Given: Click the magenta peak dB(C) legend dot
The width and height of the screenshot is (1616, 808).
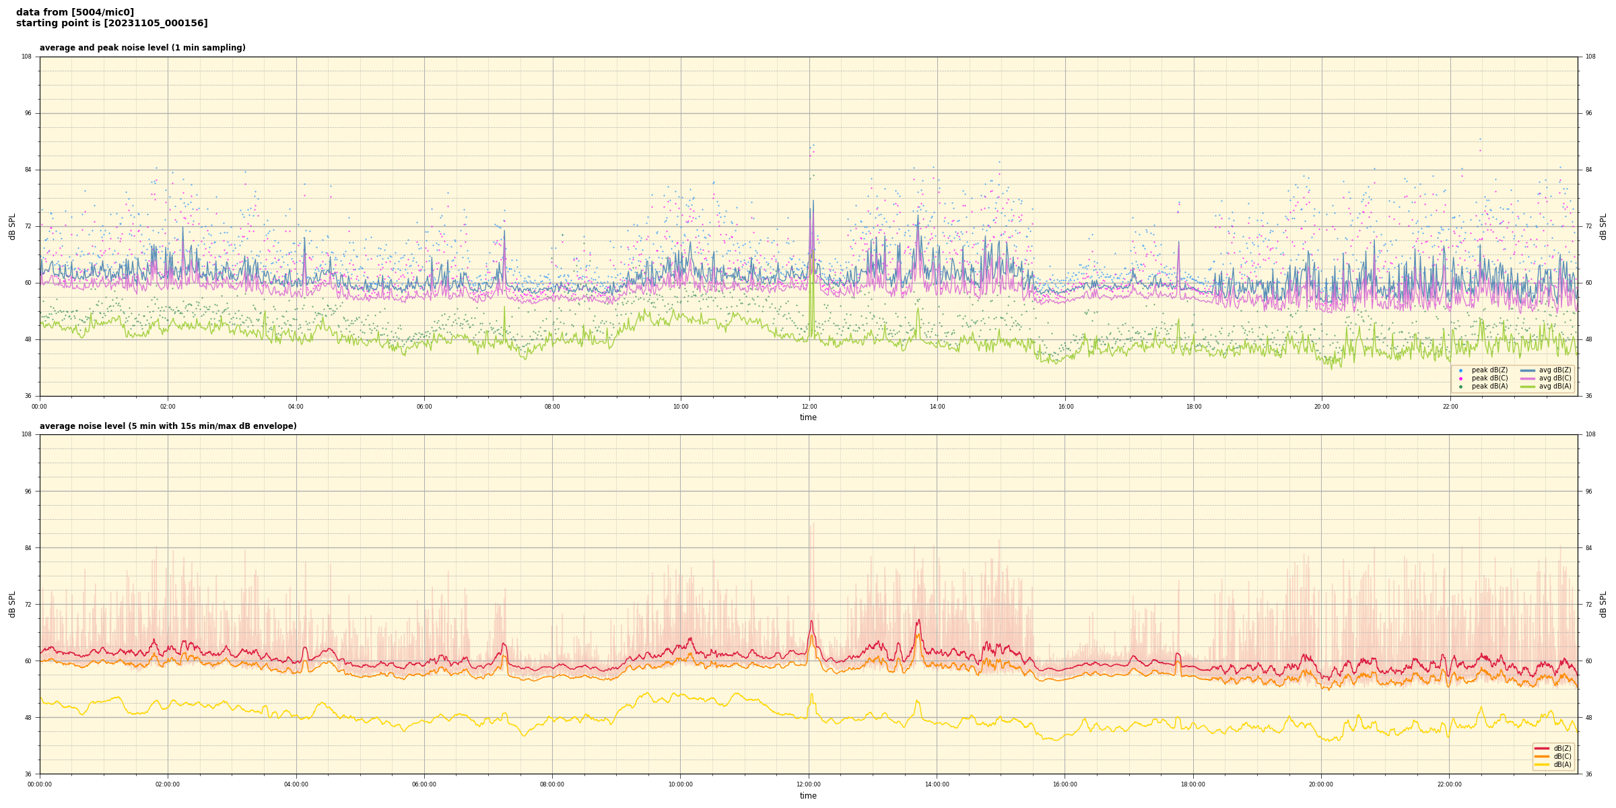Looking at the screenshot, I should click(x=1460, y=378).
